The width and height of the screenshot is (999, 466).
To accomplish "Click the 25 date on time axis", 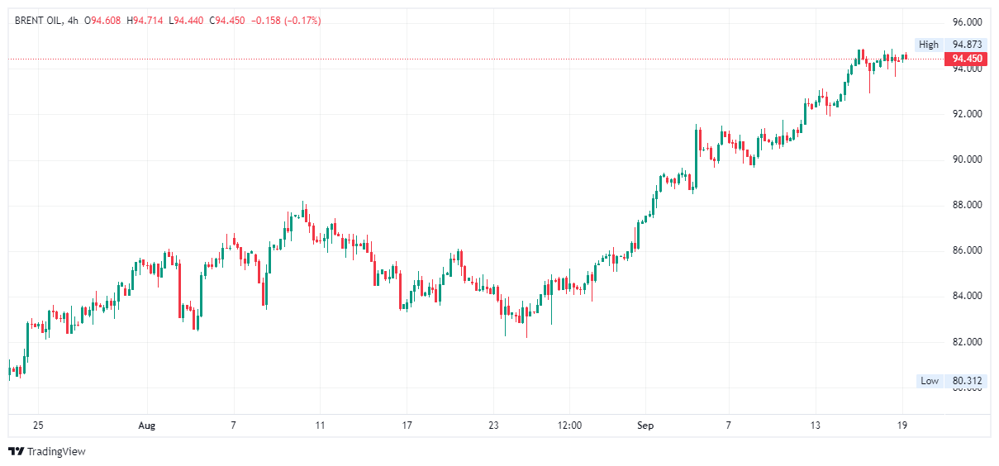I will click(38, 426).
